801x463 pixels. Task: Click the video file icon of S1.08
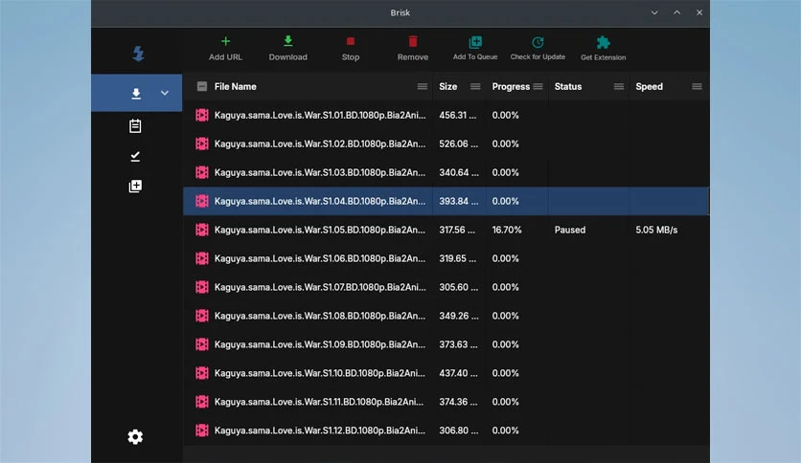tap(202, 316)
